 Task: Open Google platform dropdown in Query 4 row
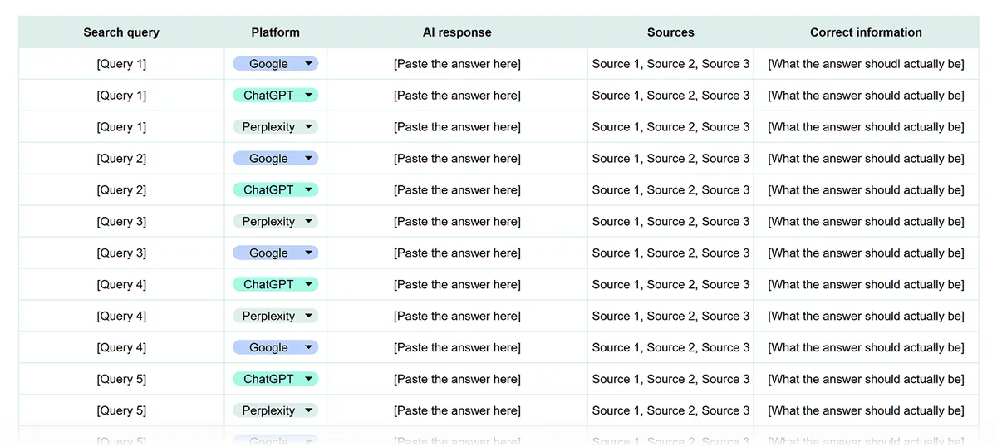pyautogui.click(x=275, y=348)
